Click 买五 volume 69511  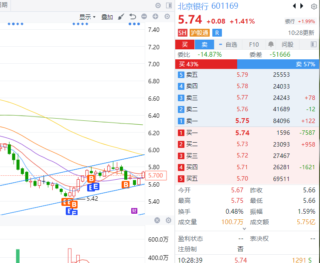click(282, 179)
